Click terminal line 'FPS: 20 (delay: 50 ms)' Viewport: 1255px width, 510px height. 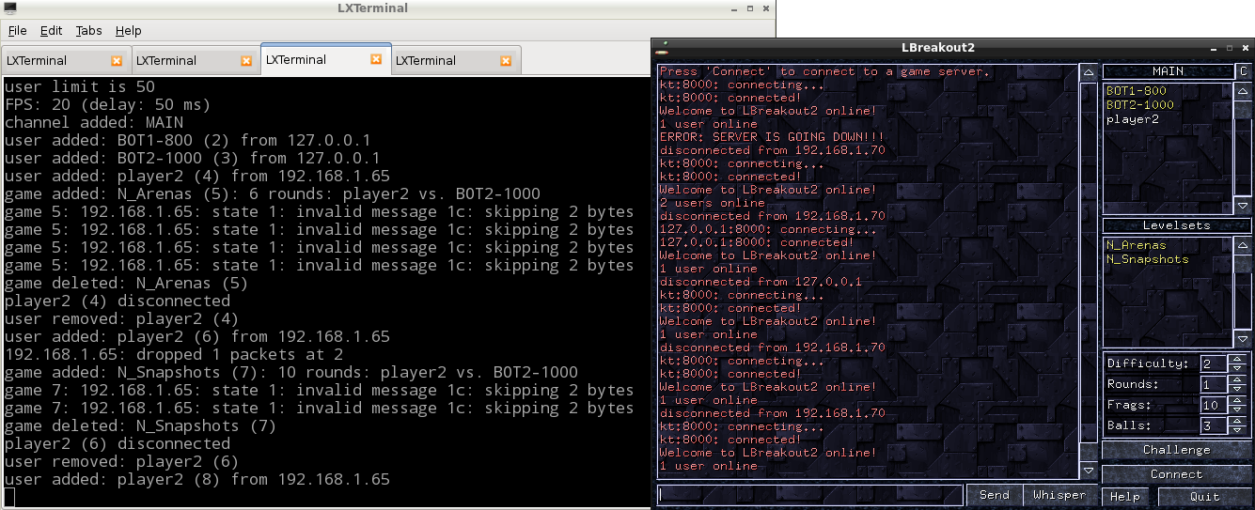pyautogui.click(x=108, y=104)
